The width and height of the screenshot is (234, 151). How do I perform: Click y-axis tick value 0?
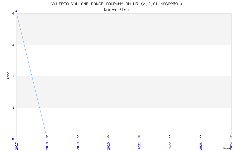(13, 139)
